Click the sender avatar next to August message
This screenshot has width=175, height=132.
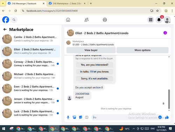coord(69,98)
